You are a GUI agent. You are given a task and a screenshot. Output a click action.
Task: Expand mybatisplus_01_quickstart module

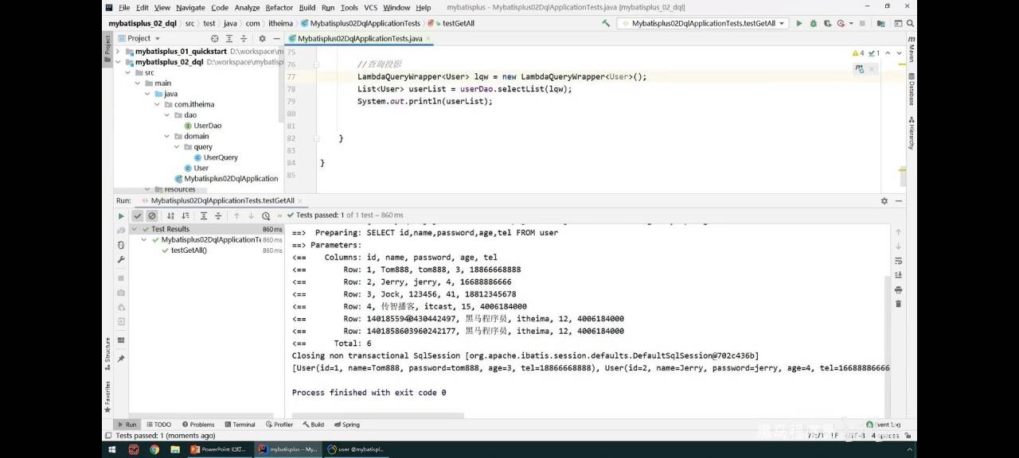pos(119,52)
